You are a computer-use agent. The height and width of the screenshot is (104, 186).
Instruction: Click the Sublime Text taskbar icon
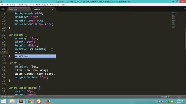pos(21,101)
